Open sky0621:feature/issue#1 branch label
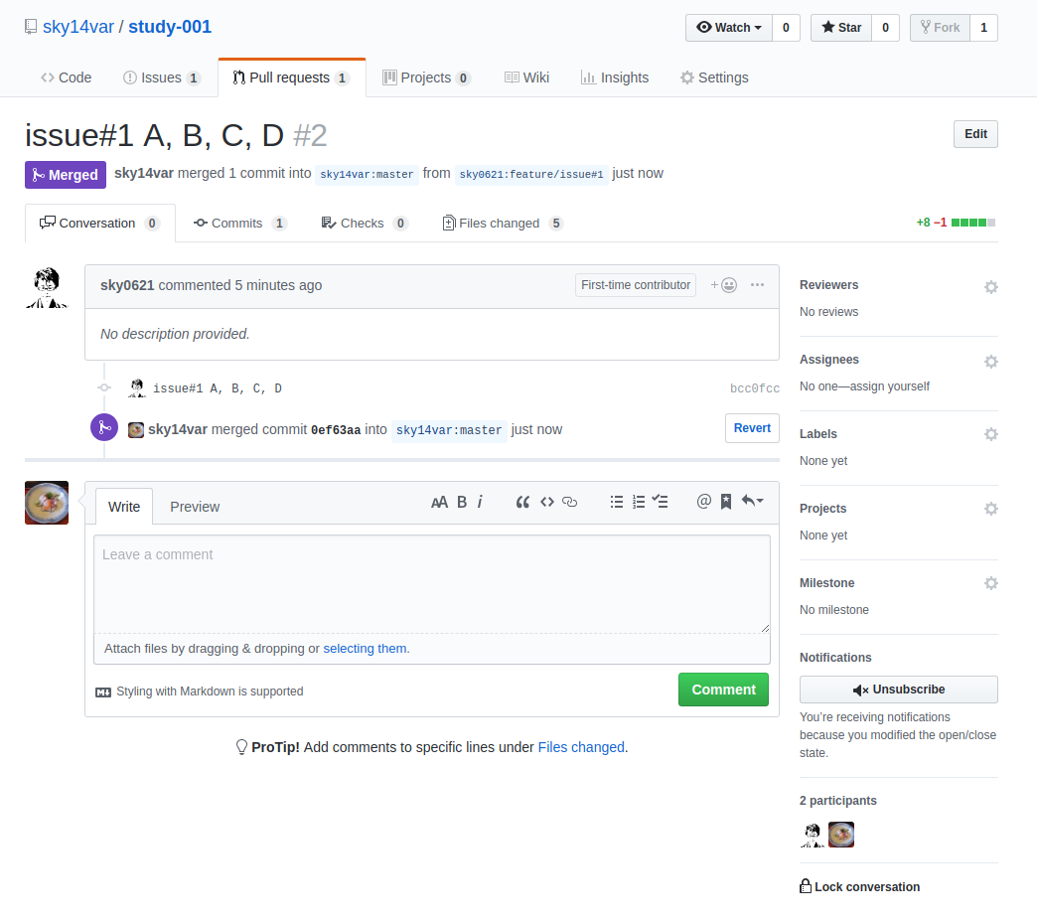This screenshot has height=922, width=1037. 531,175
